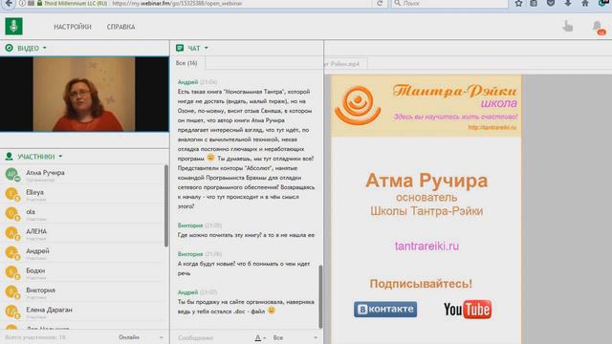
Task: Click the ВИДЕО panel circular icon
Action: pyautogui.click(x=9, y=48)
